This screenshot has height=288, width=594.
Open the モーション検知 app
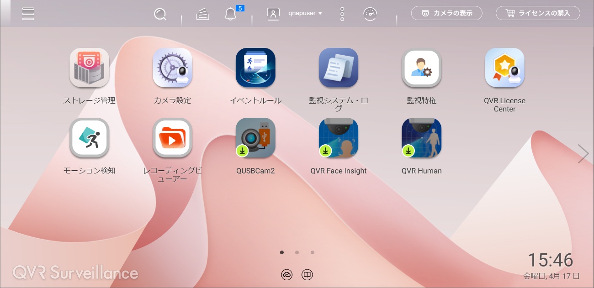point(89,138)
